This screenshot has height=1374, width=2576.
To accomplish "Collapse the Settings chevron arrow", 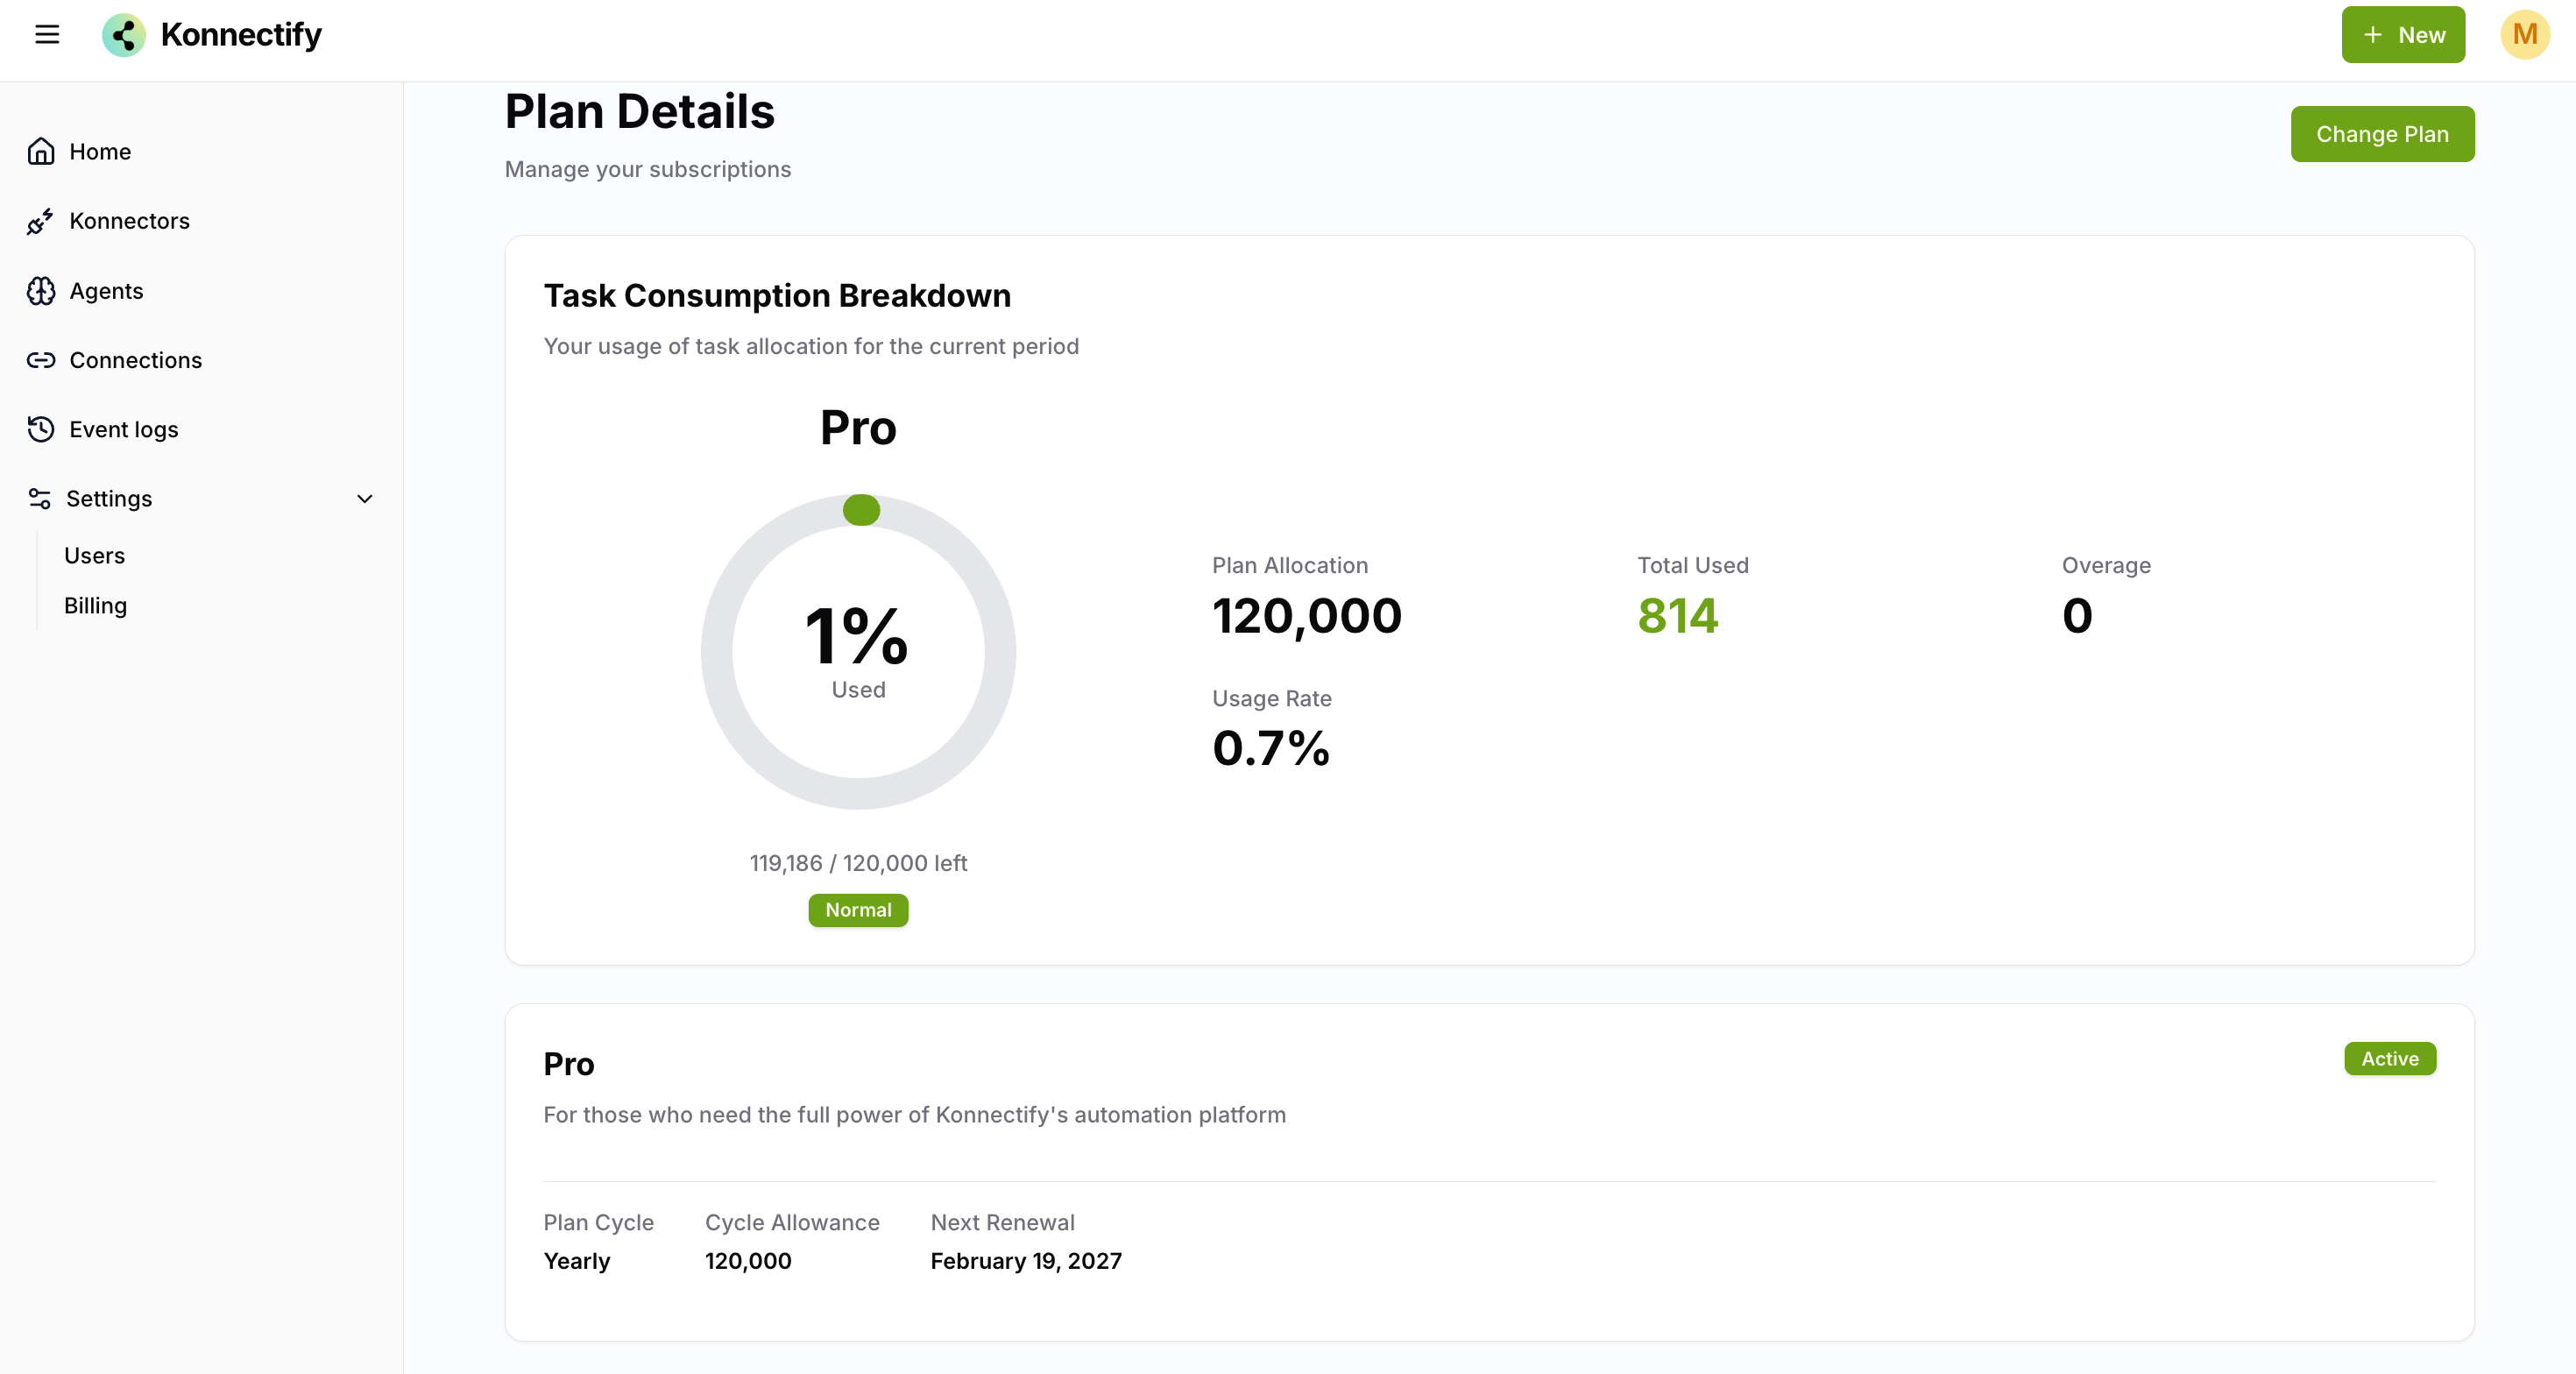I will [x=365, y=498].
